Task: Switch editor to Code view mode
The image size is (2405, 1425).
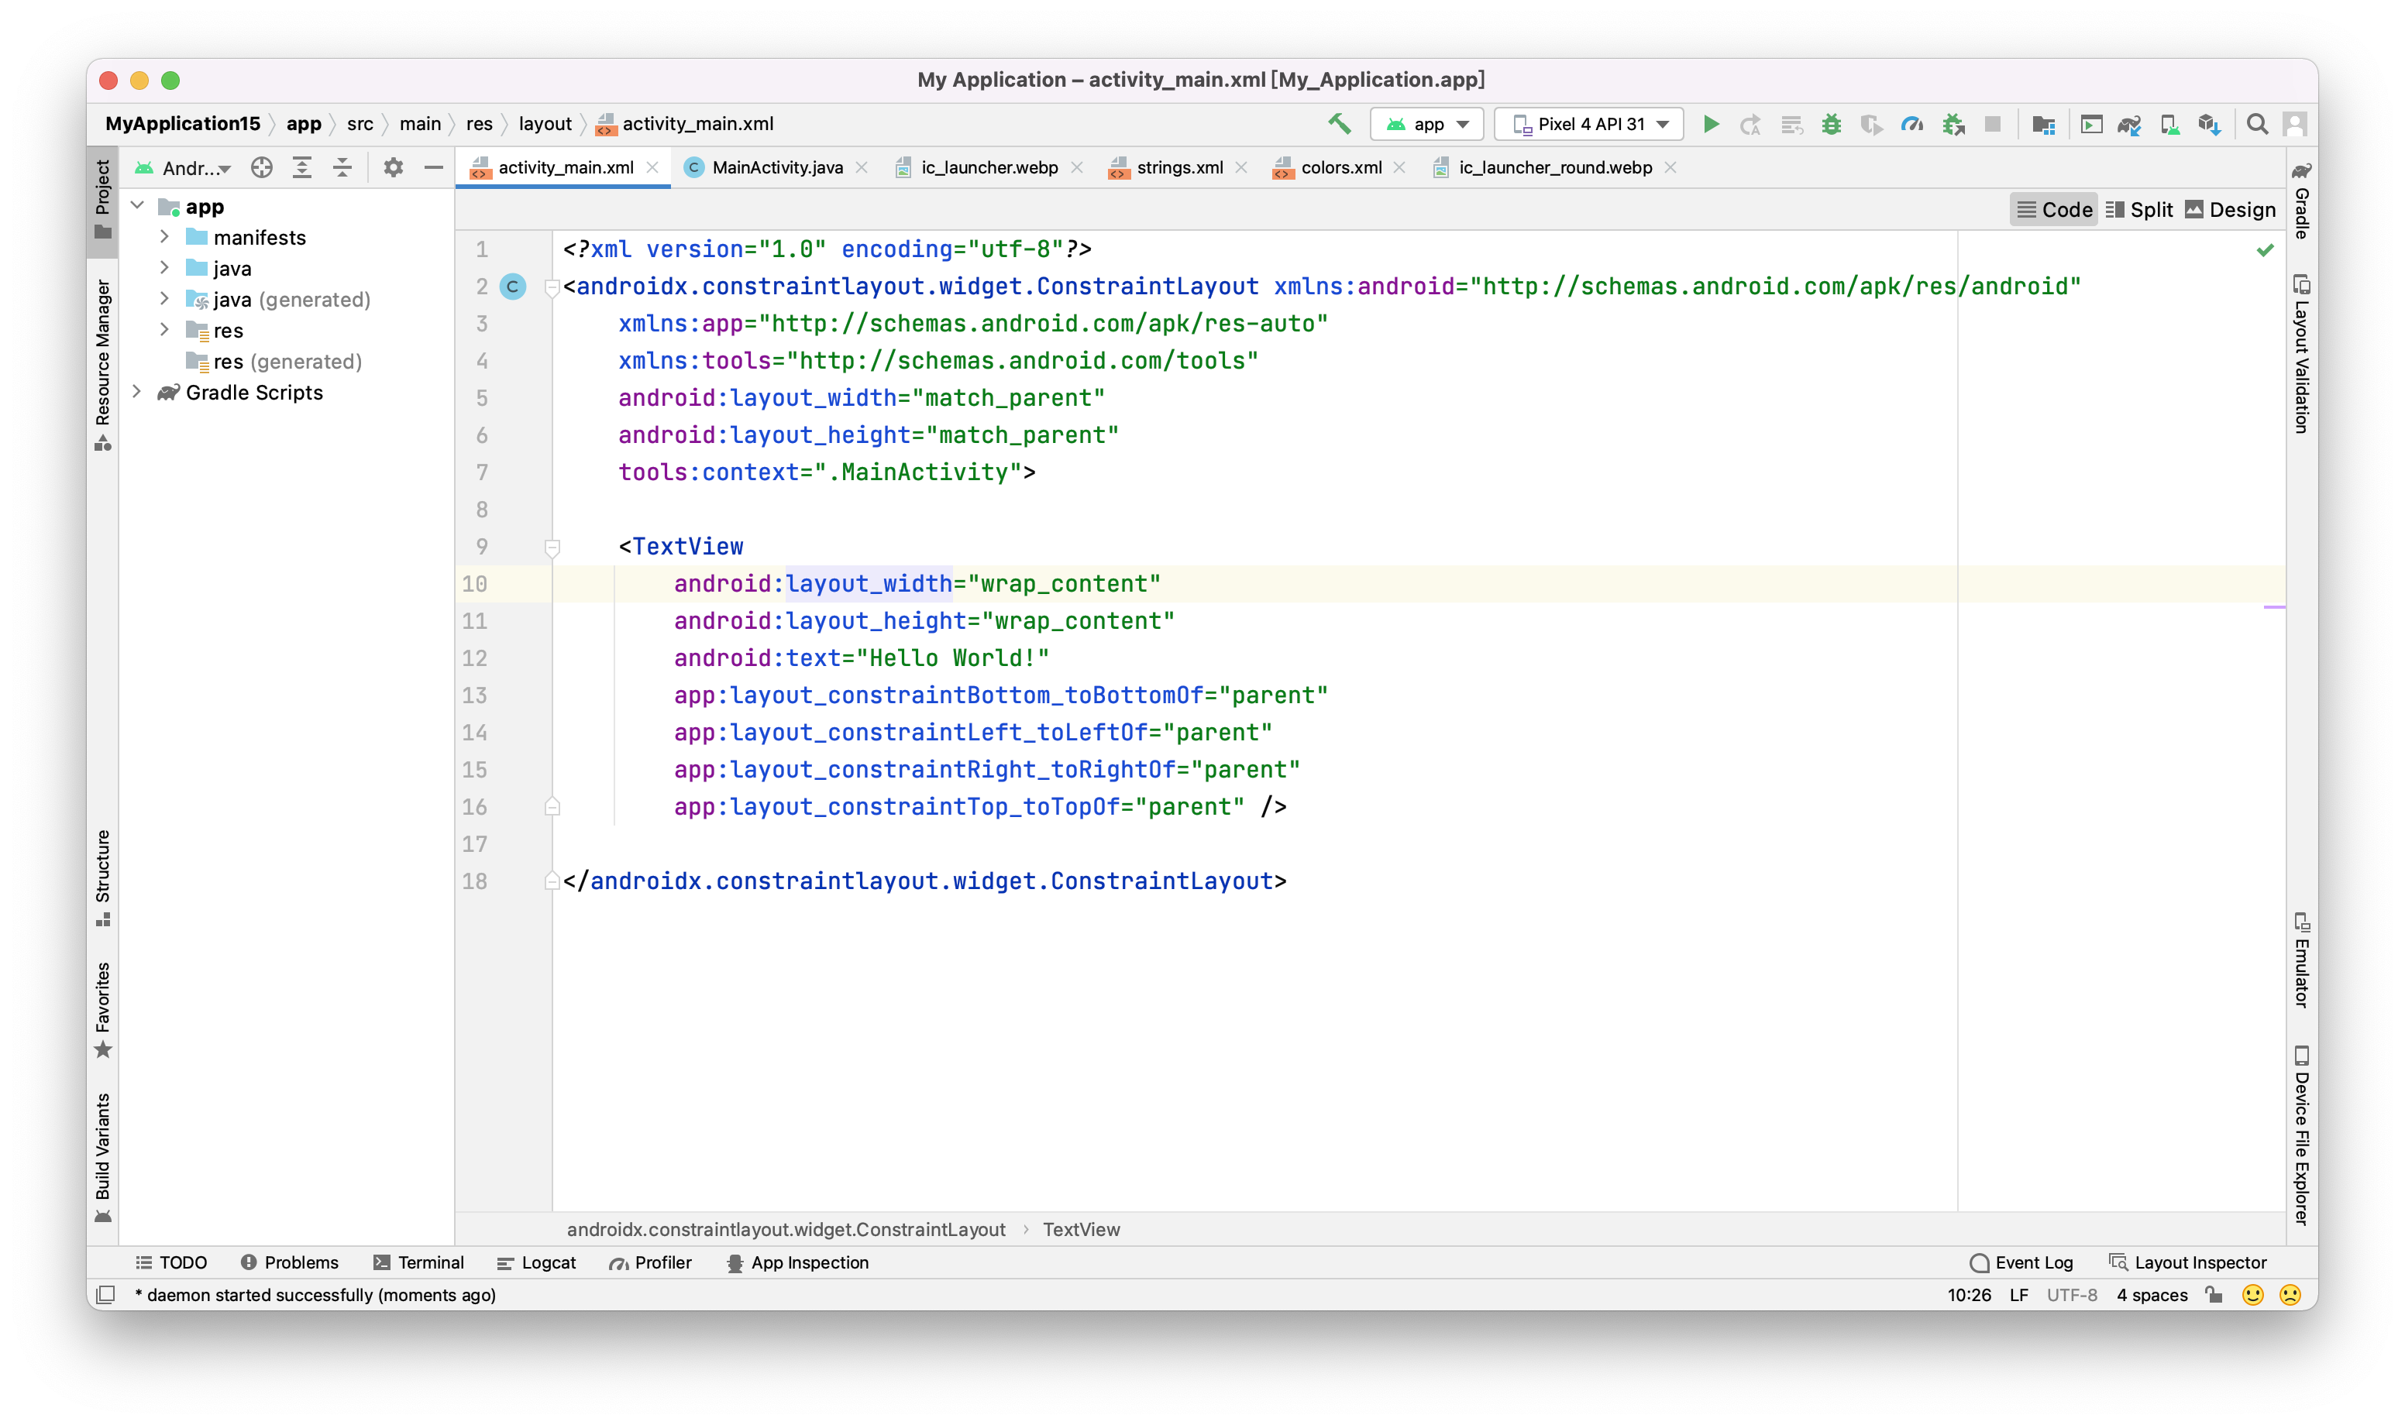Action: (2055, 209)
